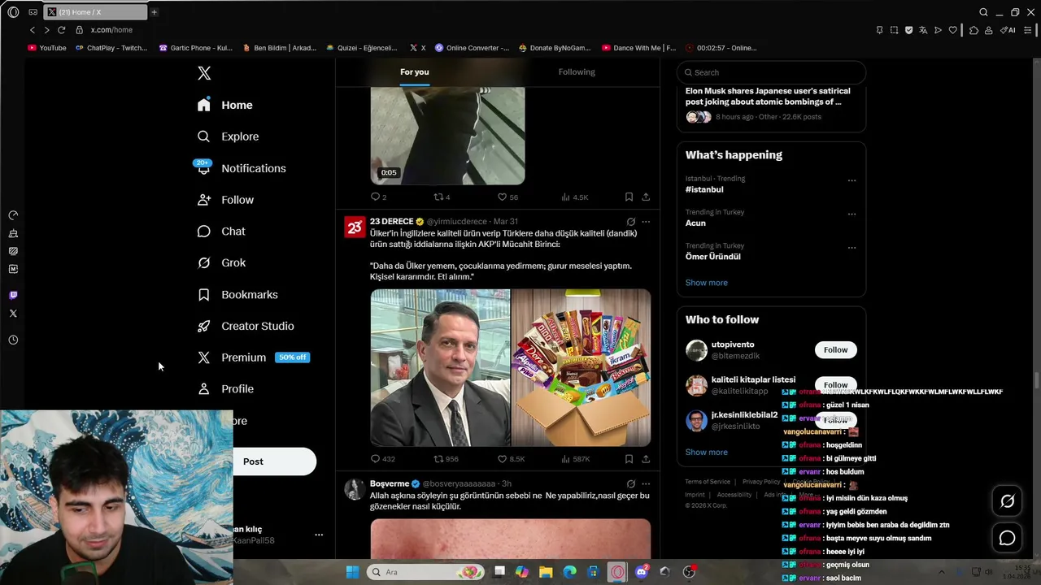
Task: Bookmark the video post above 23 DERECE
Action: click(x=629, y=197)
